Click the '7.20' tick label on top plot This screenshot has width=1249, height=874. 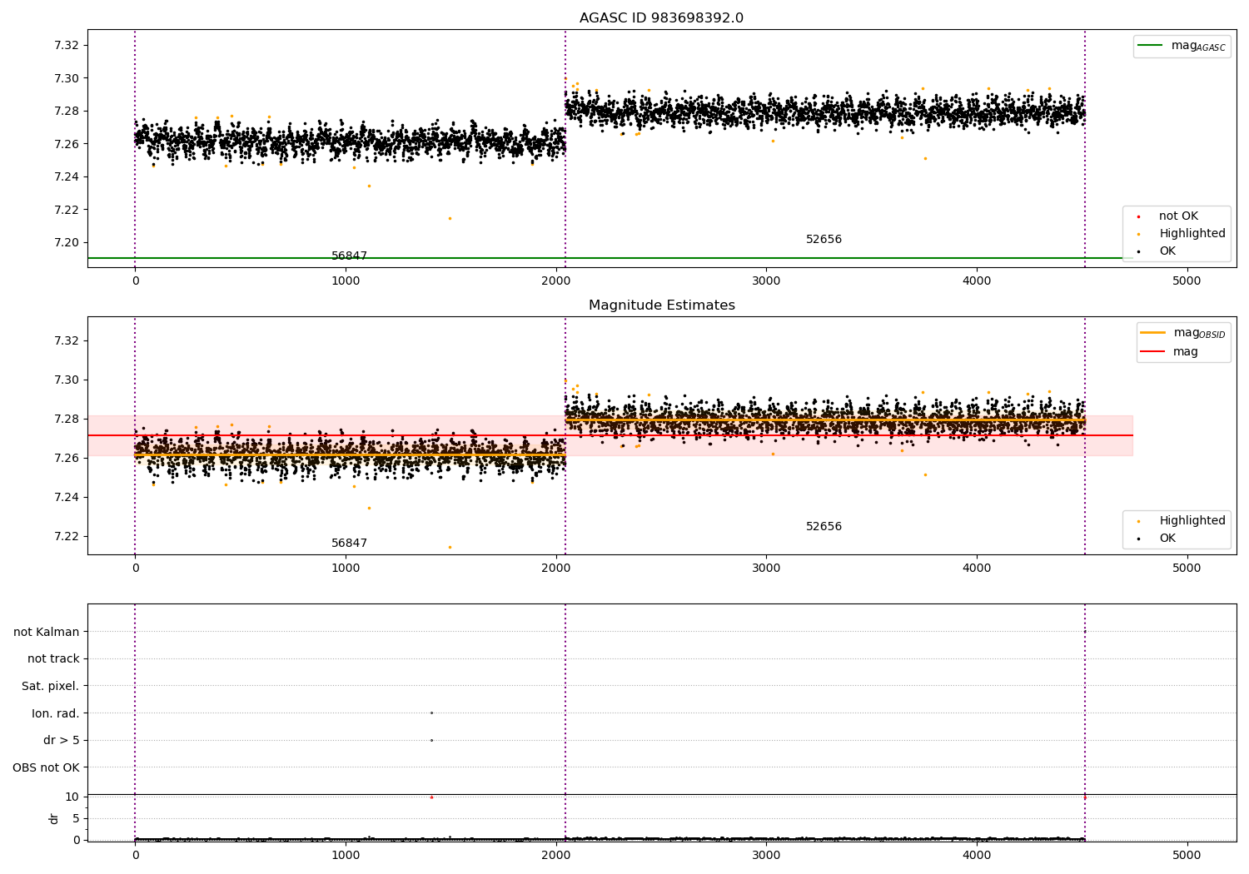coord(67,243)
